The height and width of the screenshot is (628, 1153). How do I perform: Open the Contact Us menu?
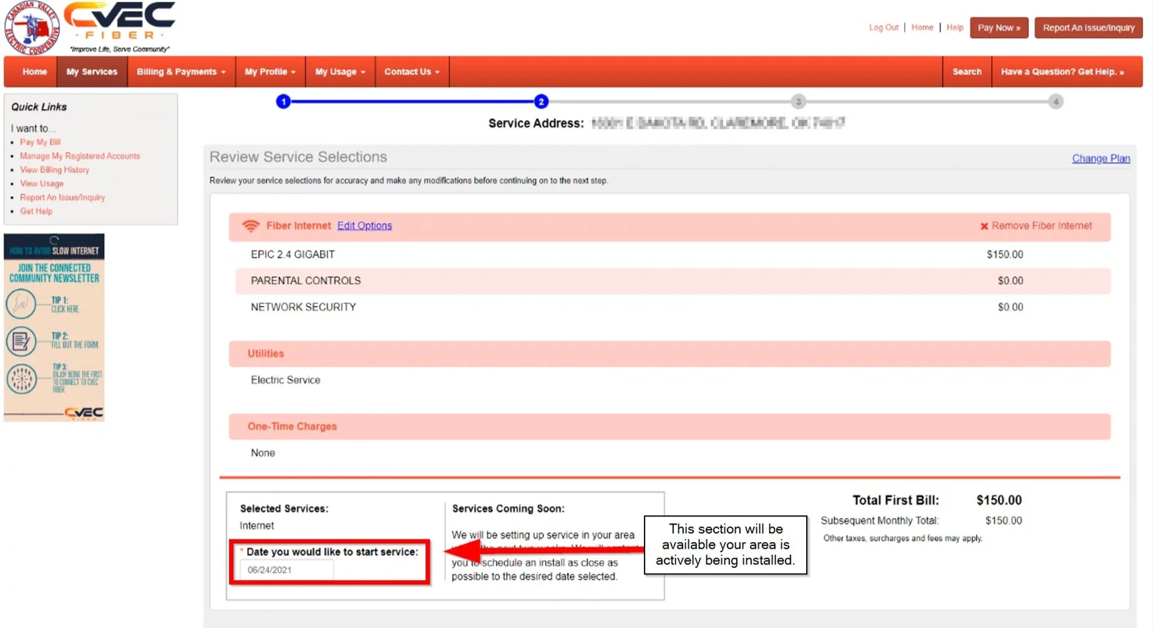coord(412,72)
